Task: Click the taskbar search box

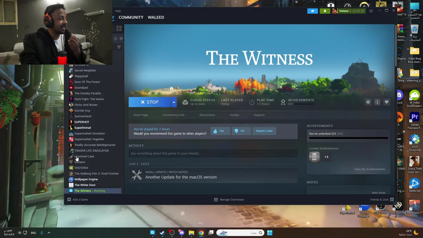Action: click(x=240, y=233)
